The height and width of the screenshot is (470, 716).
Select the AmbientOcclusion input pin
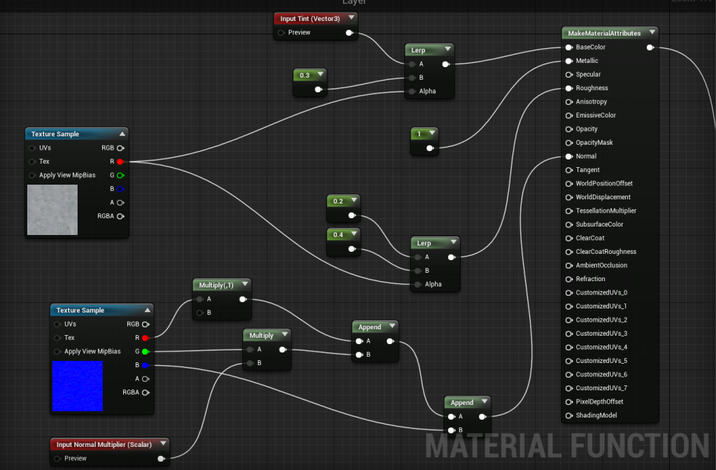[569, 265]
